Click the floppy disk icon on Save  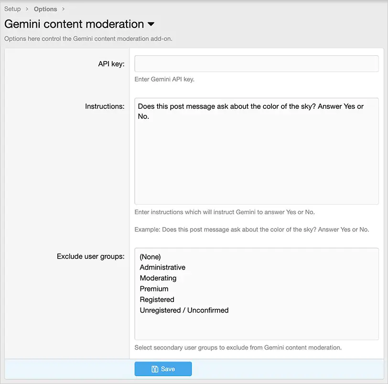point(154,368)
